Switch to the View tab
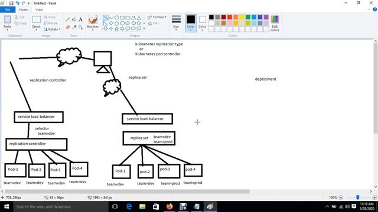The image size is (378, 212). pyautogui.click(x=39, y=9)
